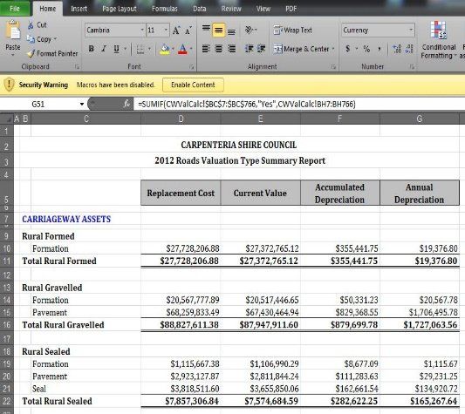Viewport: 465px width, 414px height.
Task: Select the Total Rural Gravelled Replacement Cost cell
Action: [181, 325]
